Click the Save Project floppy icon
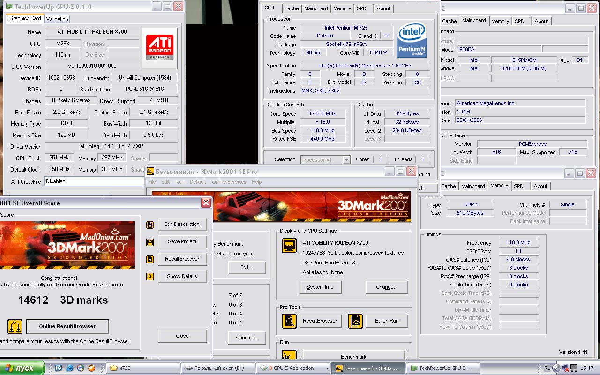Image resolution: width=600 pixels, height=375 pixels. tap(150, 242)
